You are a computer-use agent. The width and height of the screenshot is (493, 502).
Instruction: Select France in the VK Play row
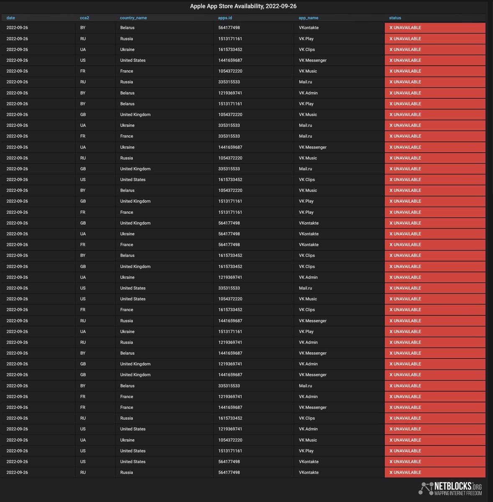pos(126,212)
